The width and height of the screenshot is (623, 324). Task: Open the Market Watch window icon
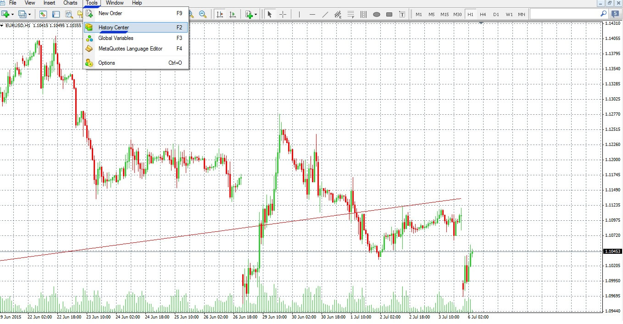click(x=43, y=14)
